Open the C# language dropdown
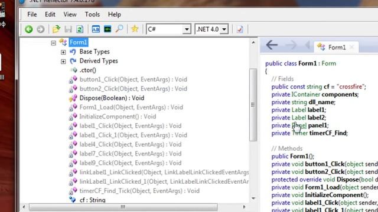The width and height of the screenshot is (378, 212). [187, 29]
